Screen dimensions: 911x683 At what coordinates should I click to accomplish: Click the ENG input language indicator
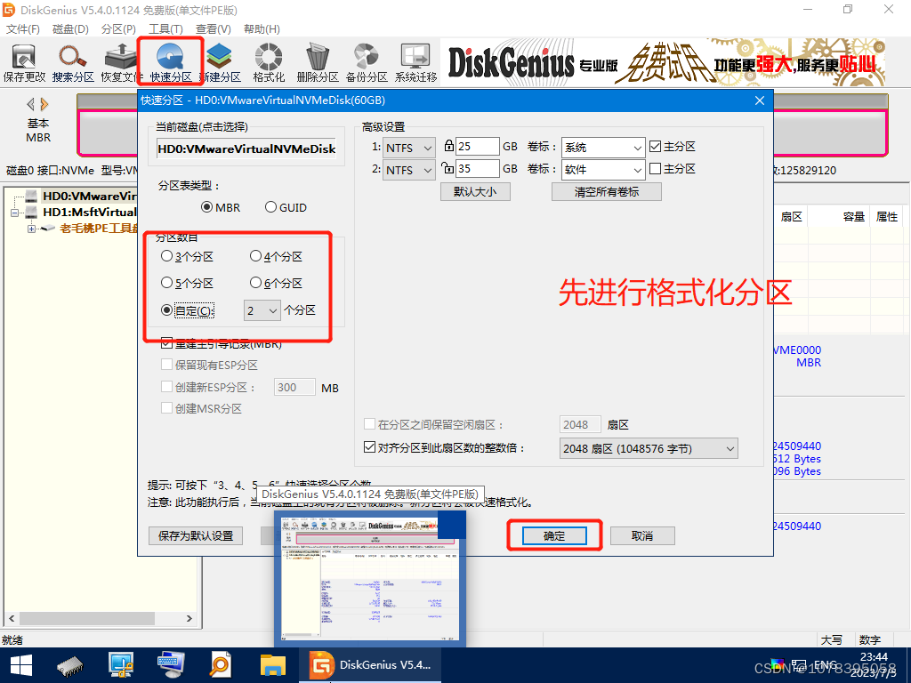[826, 664]
